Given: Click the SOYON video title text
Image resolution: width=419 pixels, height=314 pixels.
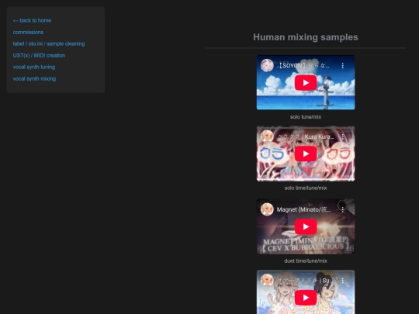Looking at the screenshot, I should [x=304, y=66].
